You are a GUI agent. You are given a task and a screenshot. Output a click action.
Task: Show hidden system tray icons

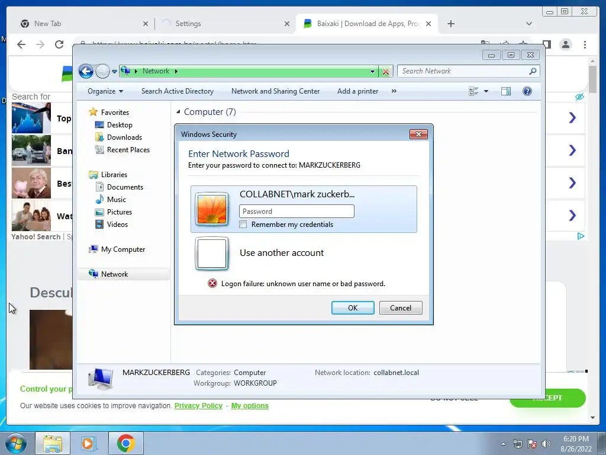pyautogui.click(x=503, y=444)
